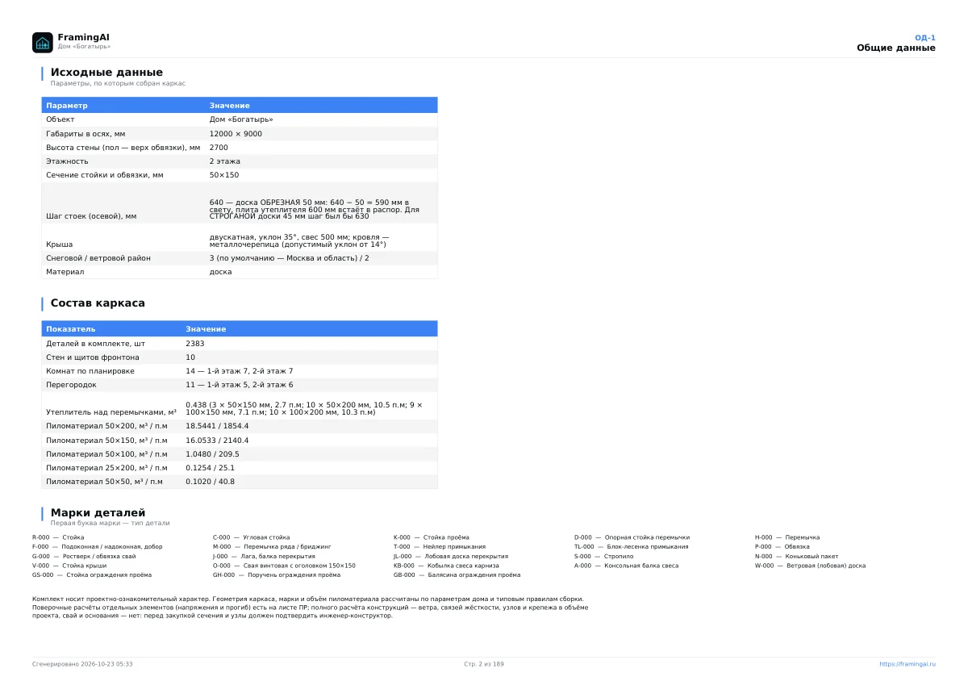Click the Стен и щитов фронтона label
The image size is (968, 685).
[x=93, y=357]
